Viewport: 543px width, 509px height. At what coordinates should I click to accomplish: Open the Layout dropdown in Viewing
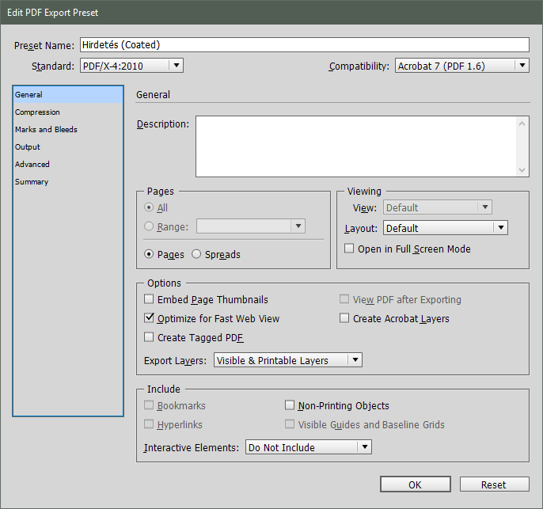click(x=445, y=229)
